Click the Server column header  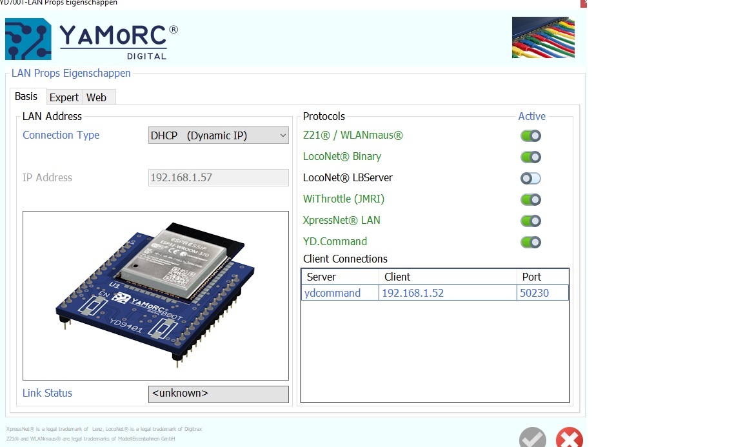340,277
